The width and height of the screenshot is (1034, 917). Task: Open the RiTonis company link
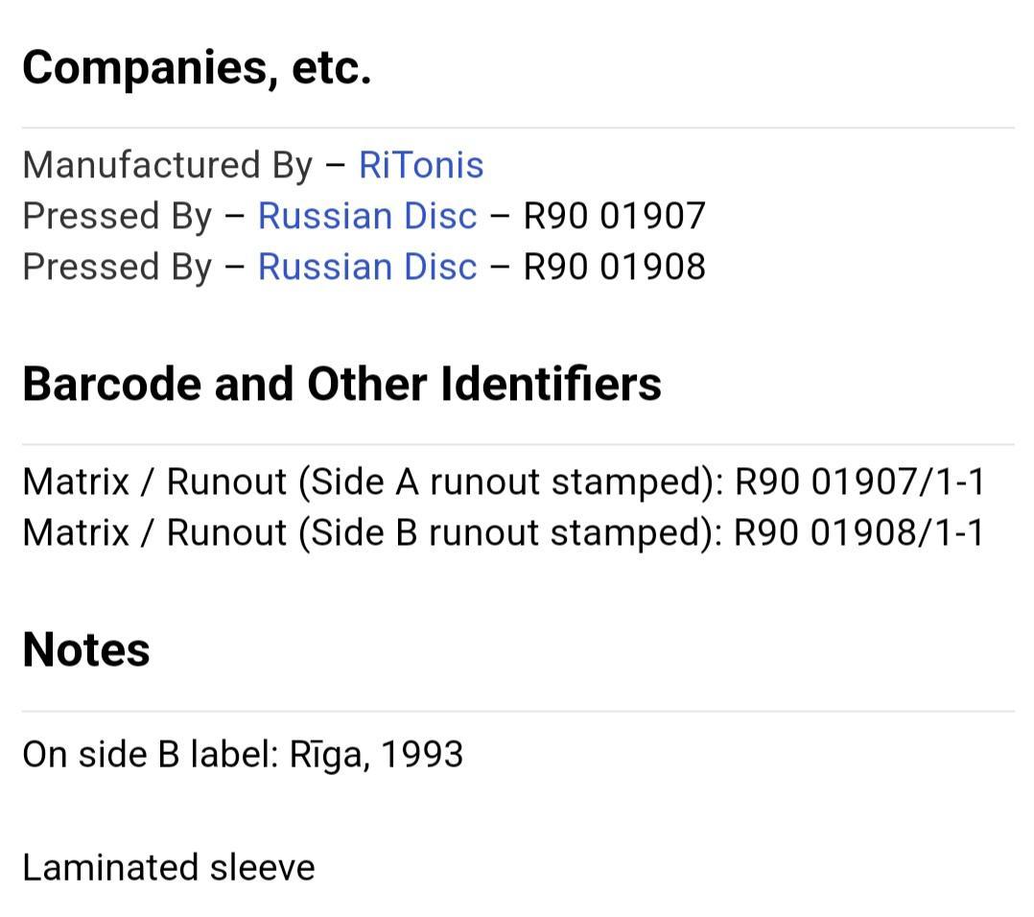[421, 165]
